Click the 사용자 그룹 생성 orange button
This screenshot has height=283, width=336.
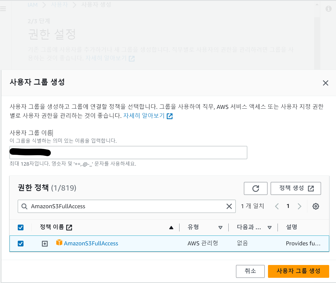coord(298,271)
